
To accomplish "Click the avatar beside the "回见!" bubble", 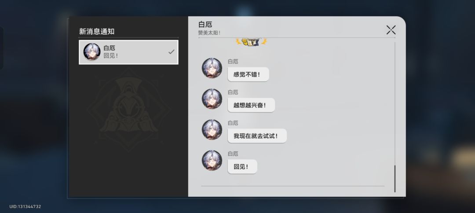I will point(212,160).
